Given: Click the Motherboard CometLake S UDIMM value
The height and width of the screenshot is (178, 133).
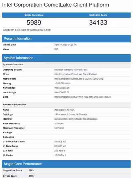Looking at the screenshot, I should coord(79,79).
